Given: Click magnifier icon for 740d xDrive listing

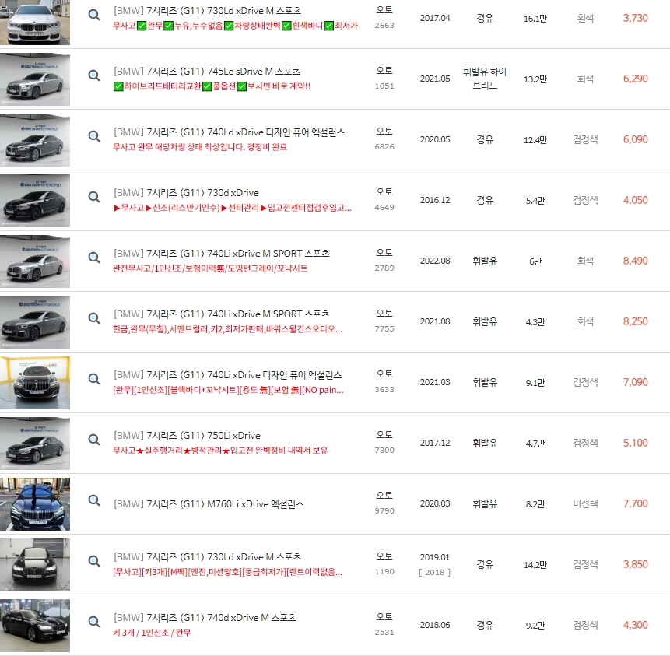Looking at the screenshot, I should click(x=94, y=622).
